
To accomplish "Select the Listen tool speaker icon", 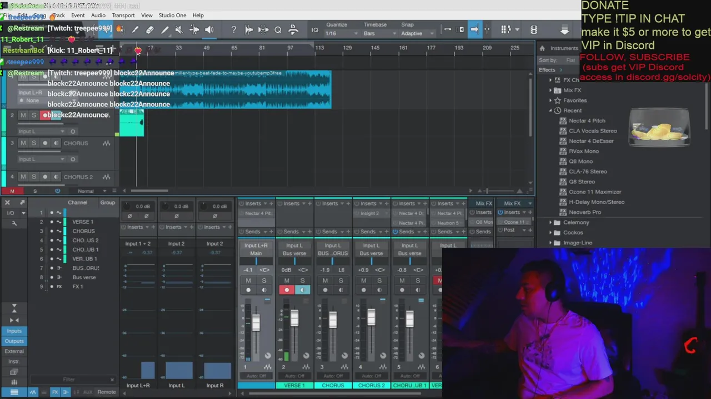I will pyautogui.click(x=209, y=30).
